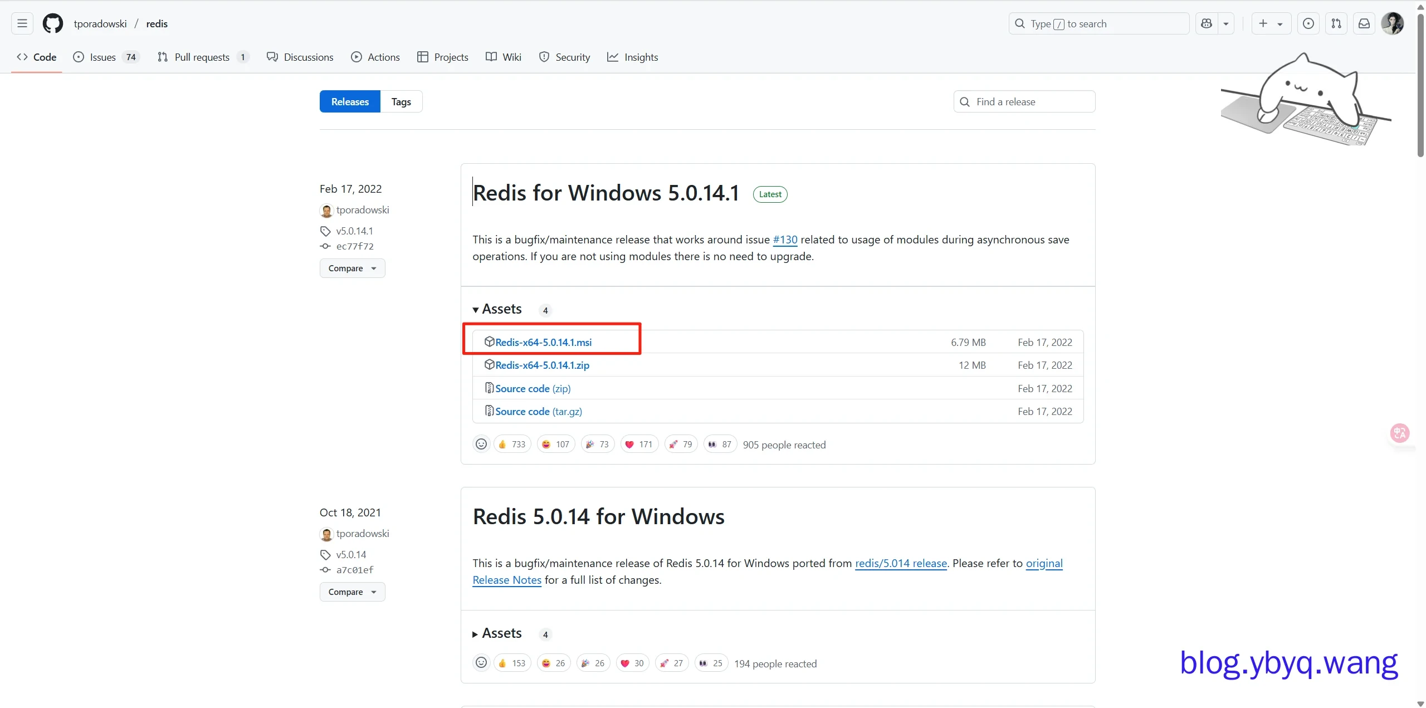Viewport: 1426px width, 708px height.
Task: Open the Pull requests tab
Action: click(x=203, y=57)
